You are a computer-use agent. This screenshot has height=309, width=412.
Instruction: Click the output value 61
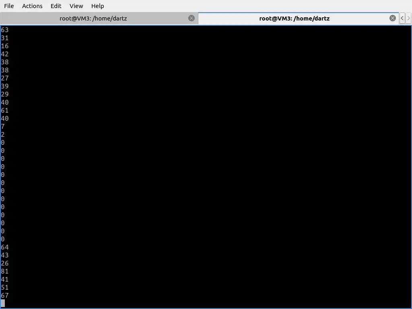tap(5, 110)
